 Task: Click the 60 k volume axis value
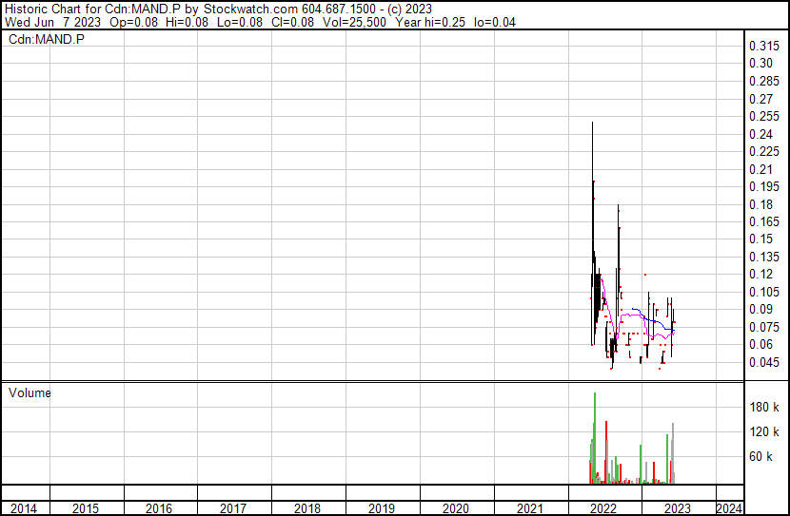[760, 457]
